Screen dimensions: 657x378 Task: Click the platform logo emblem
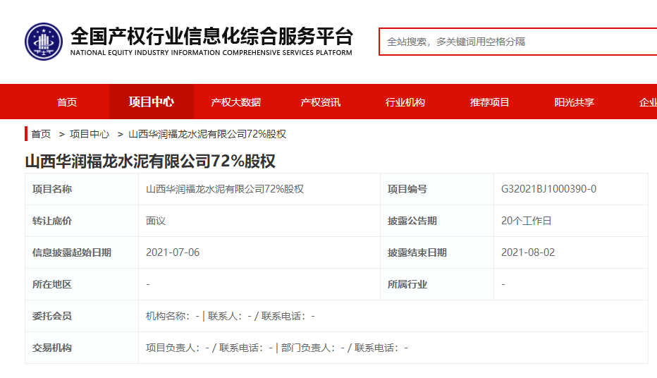pos(44,42)
